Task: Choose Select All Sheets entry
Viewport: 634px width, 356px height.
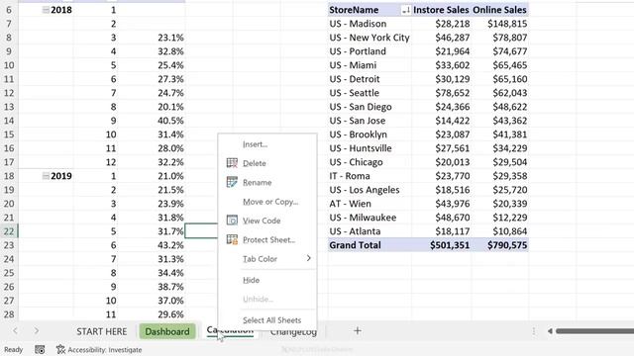Action: 271,320
